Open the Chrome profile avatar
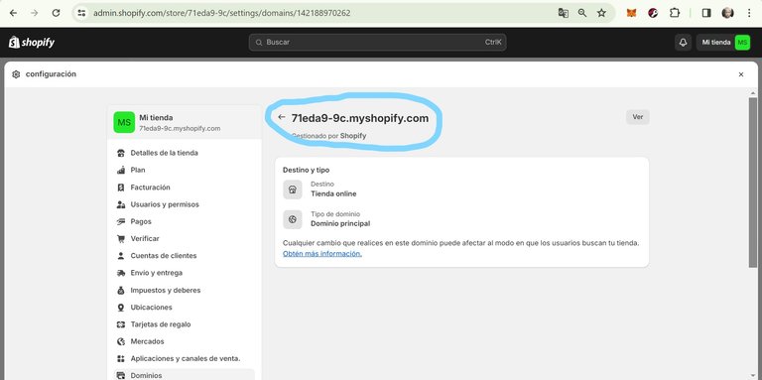The width and height of the screenshot is (762, 380). pyautogui.click(x=727, y=13)
